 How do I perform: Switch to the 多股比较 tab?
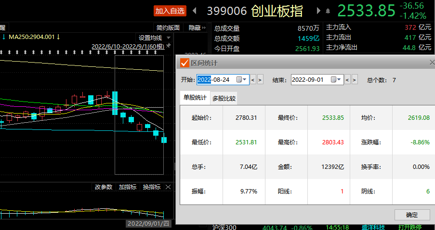pos(224,98)
